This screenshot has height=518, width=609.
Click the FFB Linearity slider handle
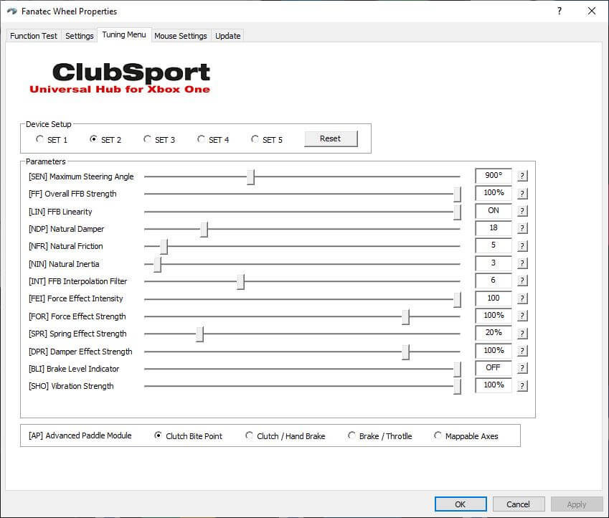click(457, 212)
